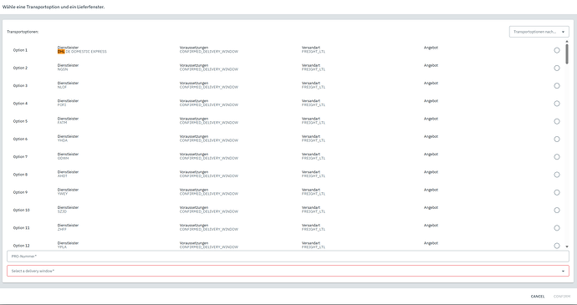This screenshot has height=305, width=577.
Task: Select the radio button for Option 11
Action: click(557, 228)
